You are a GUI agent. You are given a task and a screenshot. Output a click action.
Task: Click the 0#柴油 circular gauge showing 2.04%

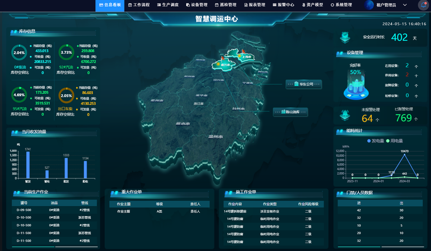click(x=19, y=53)
